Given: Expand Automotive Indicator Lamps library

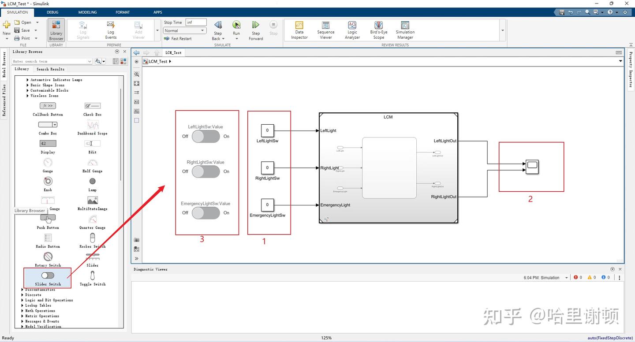Looking at the screenshot, I should click(56, 80).
